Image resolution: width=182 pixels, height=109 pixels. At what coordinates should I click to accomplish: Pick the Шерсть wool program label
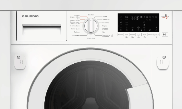105,26
